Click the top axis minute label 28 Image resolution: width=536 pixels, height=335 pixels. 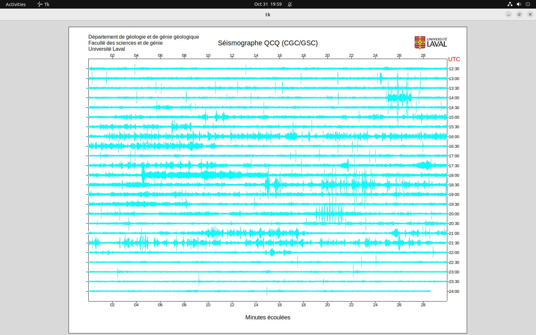(x=423, y=56)
